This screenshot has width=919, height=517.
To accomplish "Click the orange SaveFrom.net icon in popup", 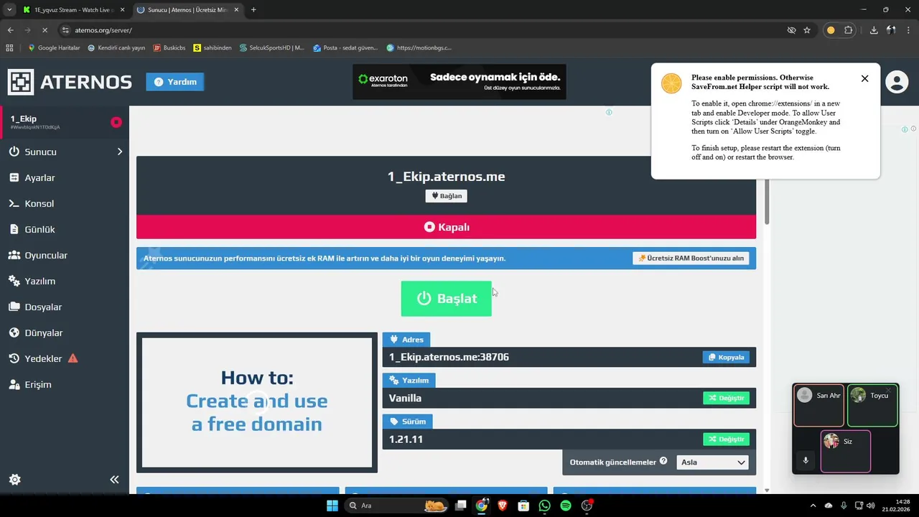I will pos(671,83).
